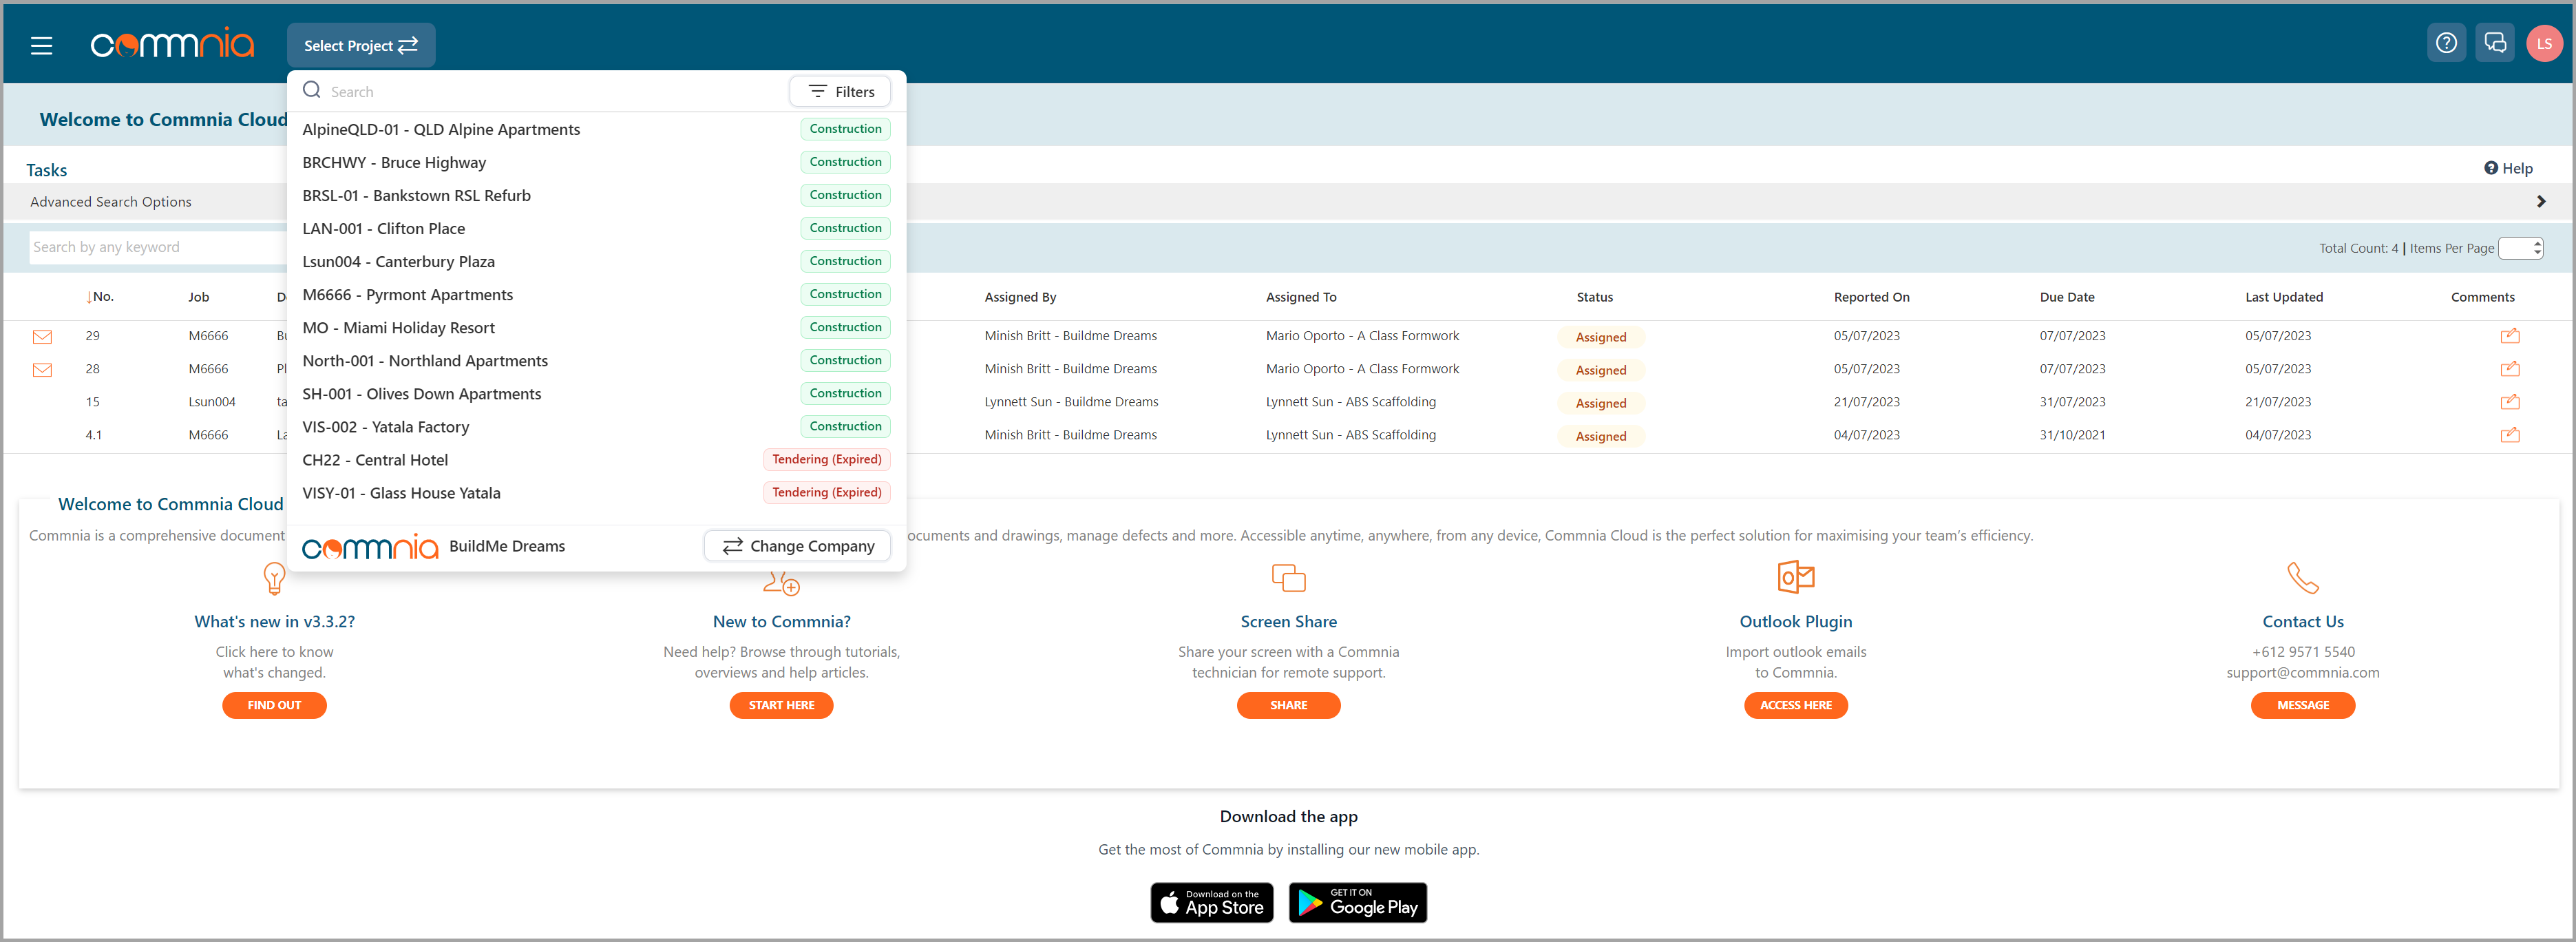Open envelope icon for task 28
Viewport: 2576px width, 942px height.
point(42,370)
